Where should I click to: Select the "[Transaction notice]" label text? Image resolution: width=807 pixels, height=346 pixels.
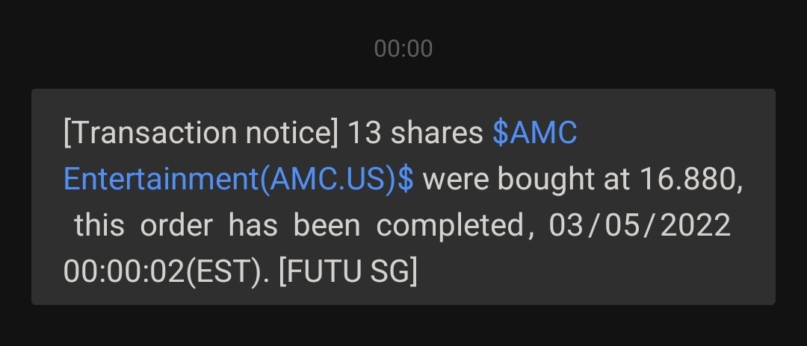(201, 133)
